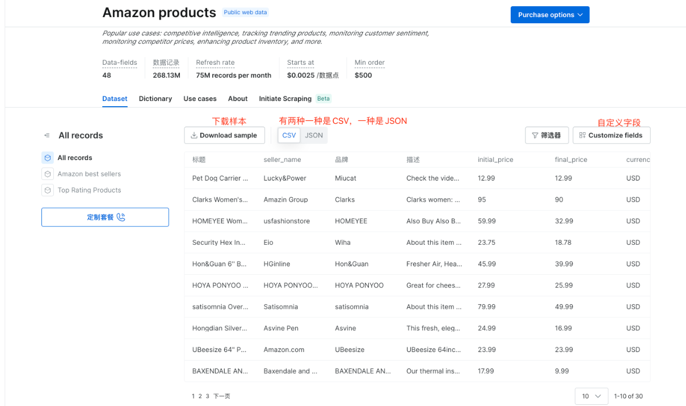Click the 9.99 final price cell
Screen dimensions: 686x406
pyautogui.click(x=562, y=371)
